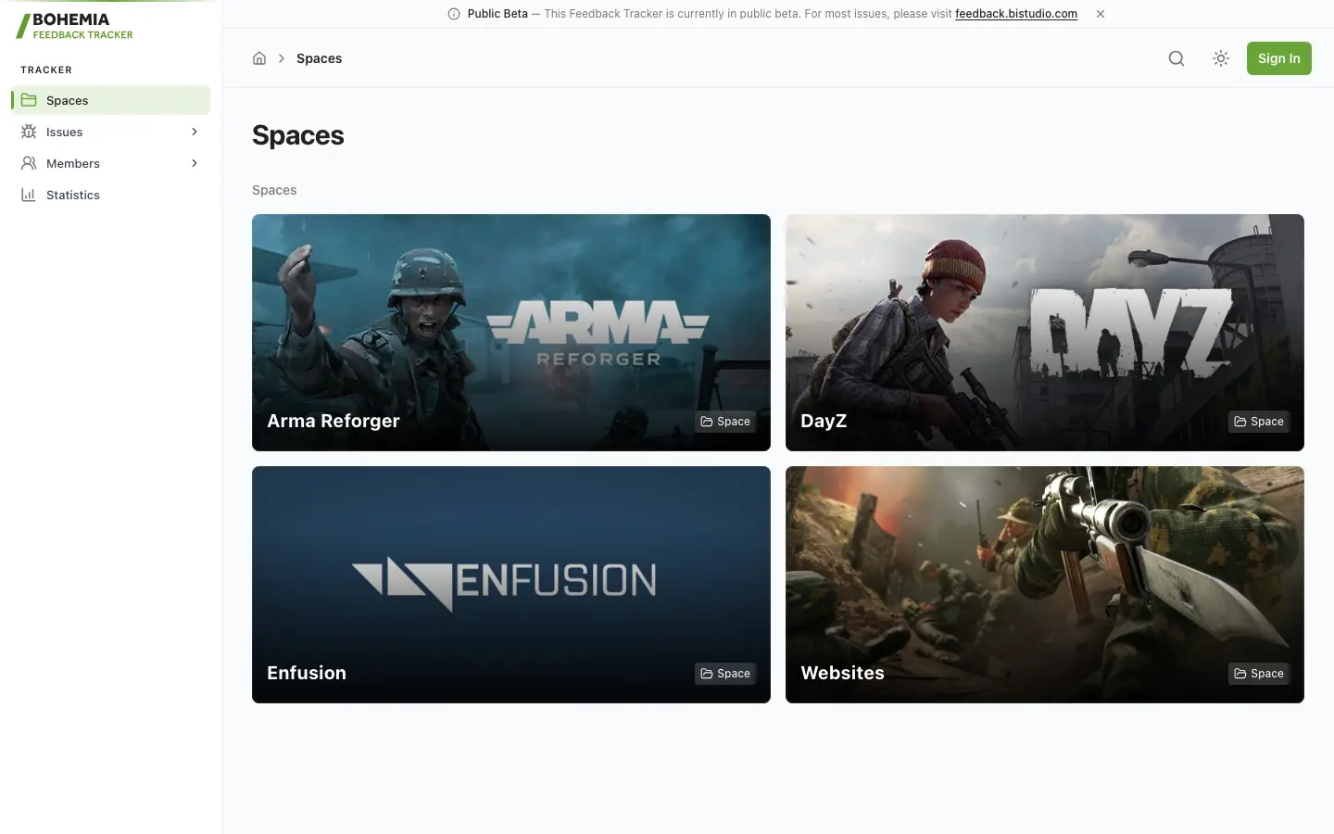This screenshot has width=1334, height=834.
Task: Toggle light/dark theme sun icon
Action: [1221, 58]
